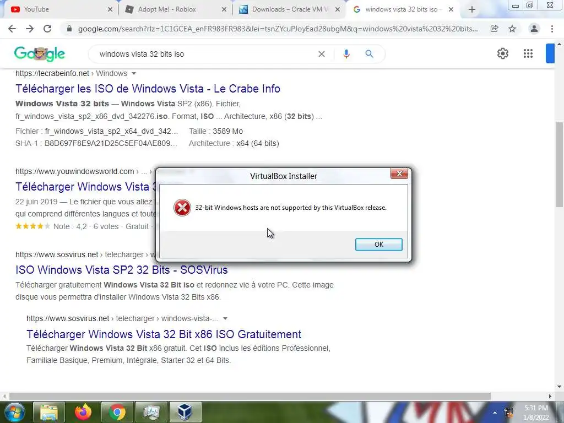Open the clock showing 5:31 PM

point(536,413)
